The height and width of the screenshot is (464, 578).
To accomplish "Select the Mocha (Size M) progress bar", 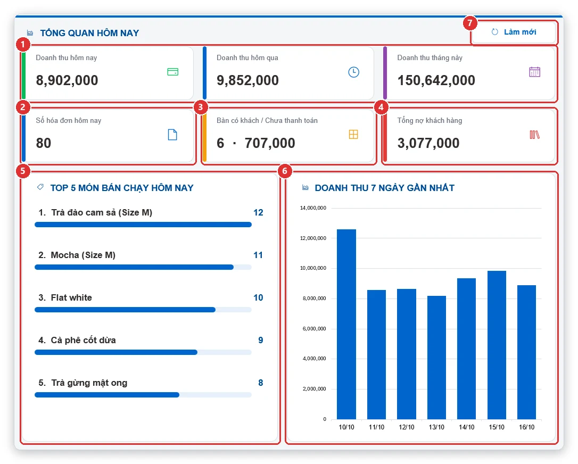I will pos(143,267).
